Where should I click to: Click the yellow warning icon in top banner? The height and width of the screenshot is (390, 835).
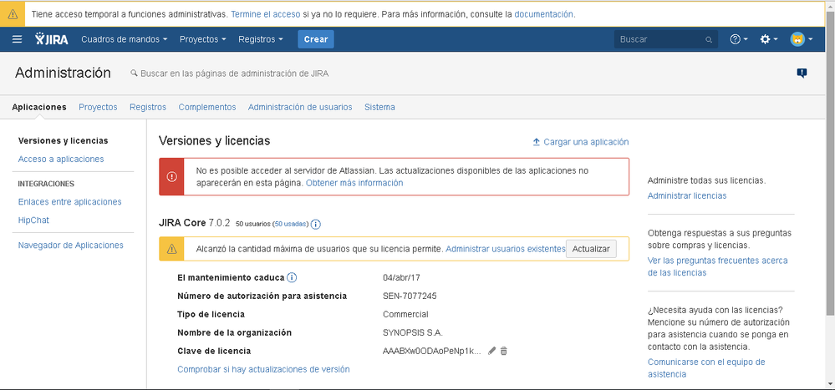(13, 14)
